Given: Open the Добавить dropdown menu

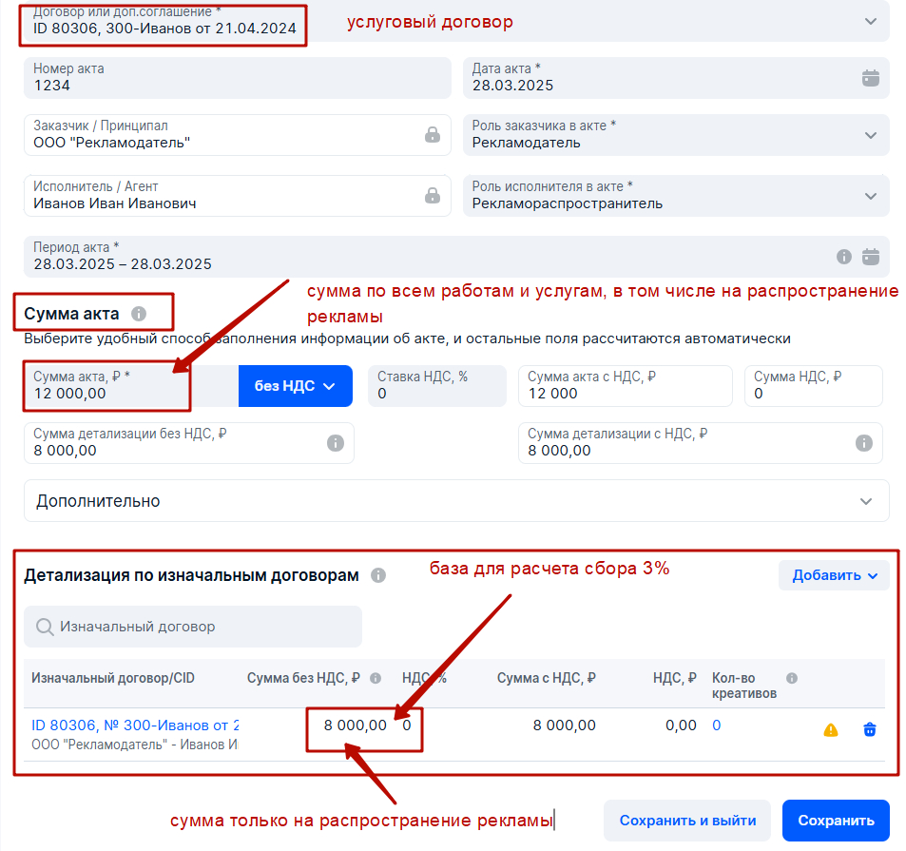Looking at the screenshot, I should (834, 575).
